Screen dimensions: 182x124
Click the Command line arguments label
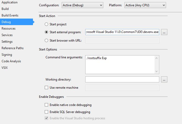pos(64,57)
